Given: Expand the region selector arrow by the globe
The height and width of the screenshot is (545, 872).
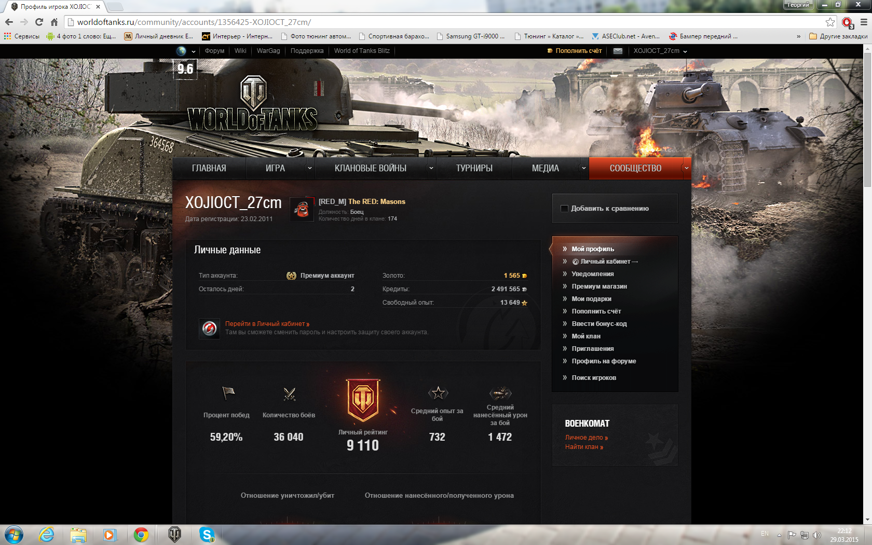Looking at the screenshot, I should 194,51.
